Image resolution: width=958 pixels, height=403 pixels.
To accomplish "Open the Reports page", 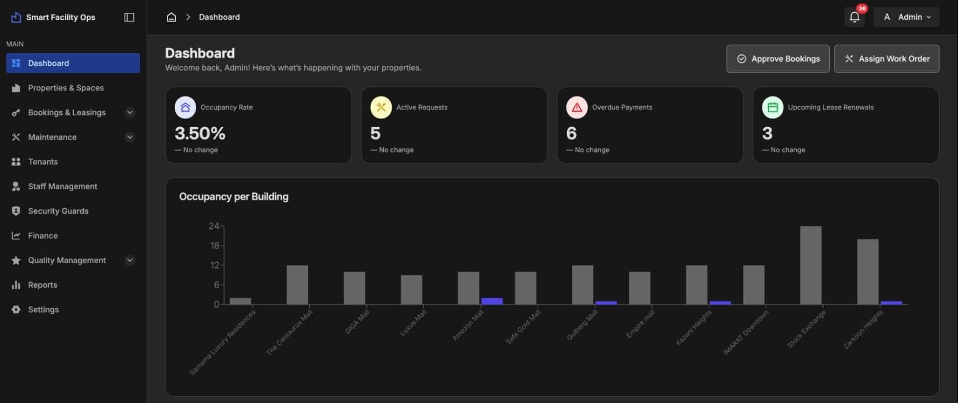I will coord(73,285).
